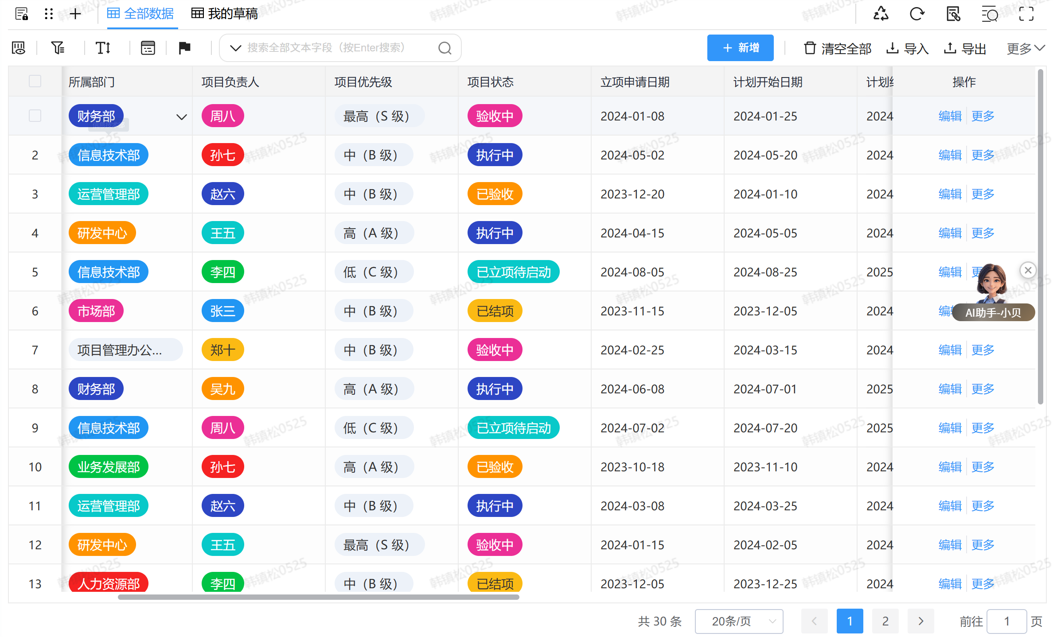Open the six-dot grid menu icon
The width and height of the screenshot is (1053, 637).
[x=49, y=14]
